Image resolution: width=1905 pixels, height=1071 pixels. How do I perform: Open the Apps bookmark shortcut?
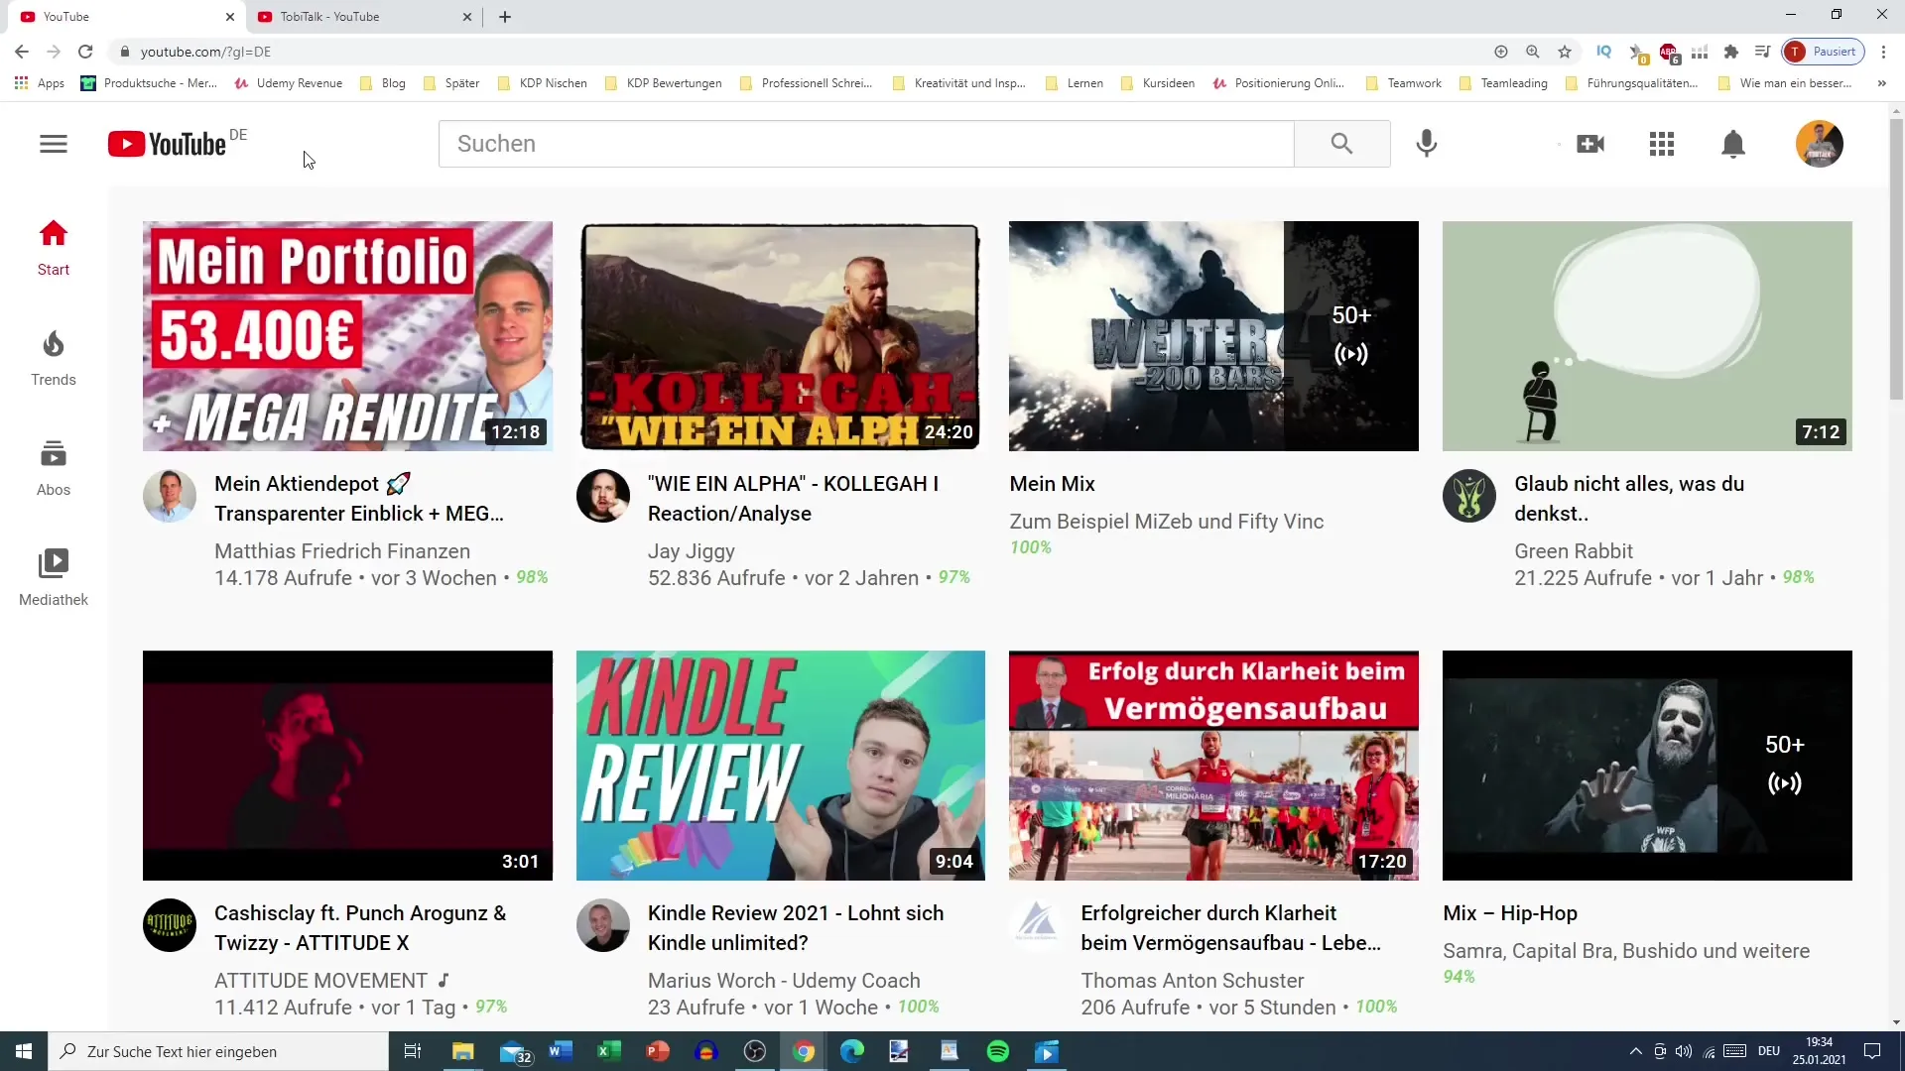point(40,83)
